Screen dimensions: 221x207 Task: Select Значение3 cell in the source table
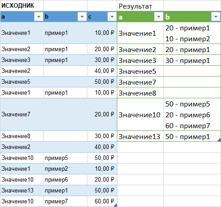(x=22, y=60)
